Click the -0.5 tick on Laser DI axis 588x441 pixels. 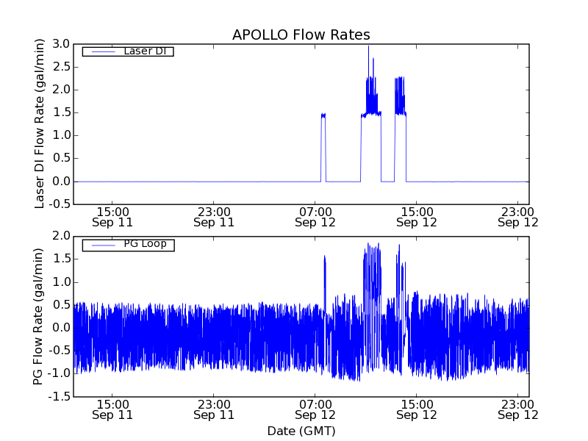click(59, 204)
